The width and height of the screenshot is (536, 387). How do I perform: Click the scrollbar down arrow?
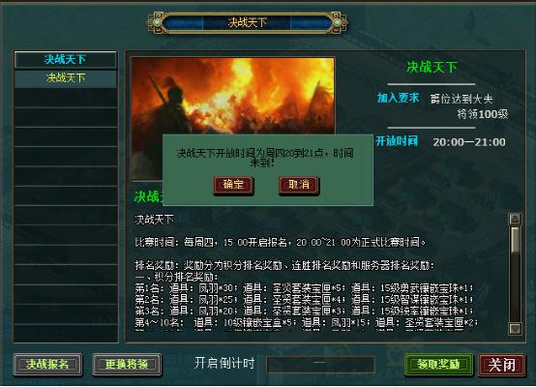[x=515, y=329]
